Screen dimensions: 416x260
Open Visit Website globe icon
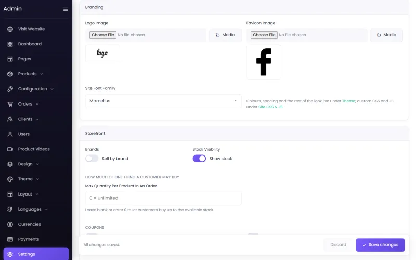coord(10,29)
